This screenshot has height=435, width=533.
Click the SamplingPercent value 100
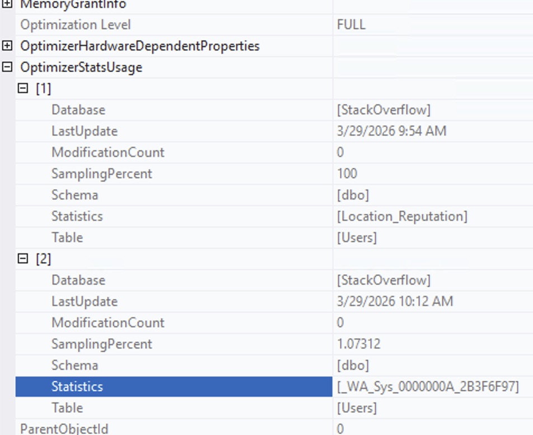click(x=347, y=174)
